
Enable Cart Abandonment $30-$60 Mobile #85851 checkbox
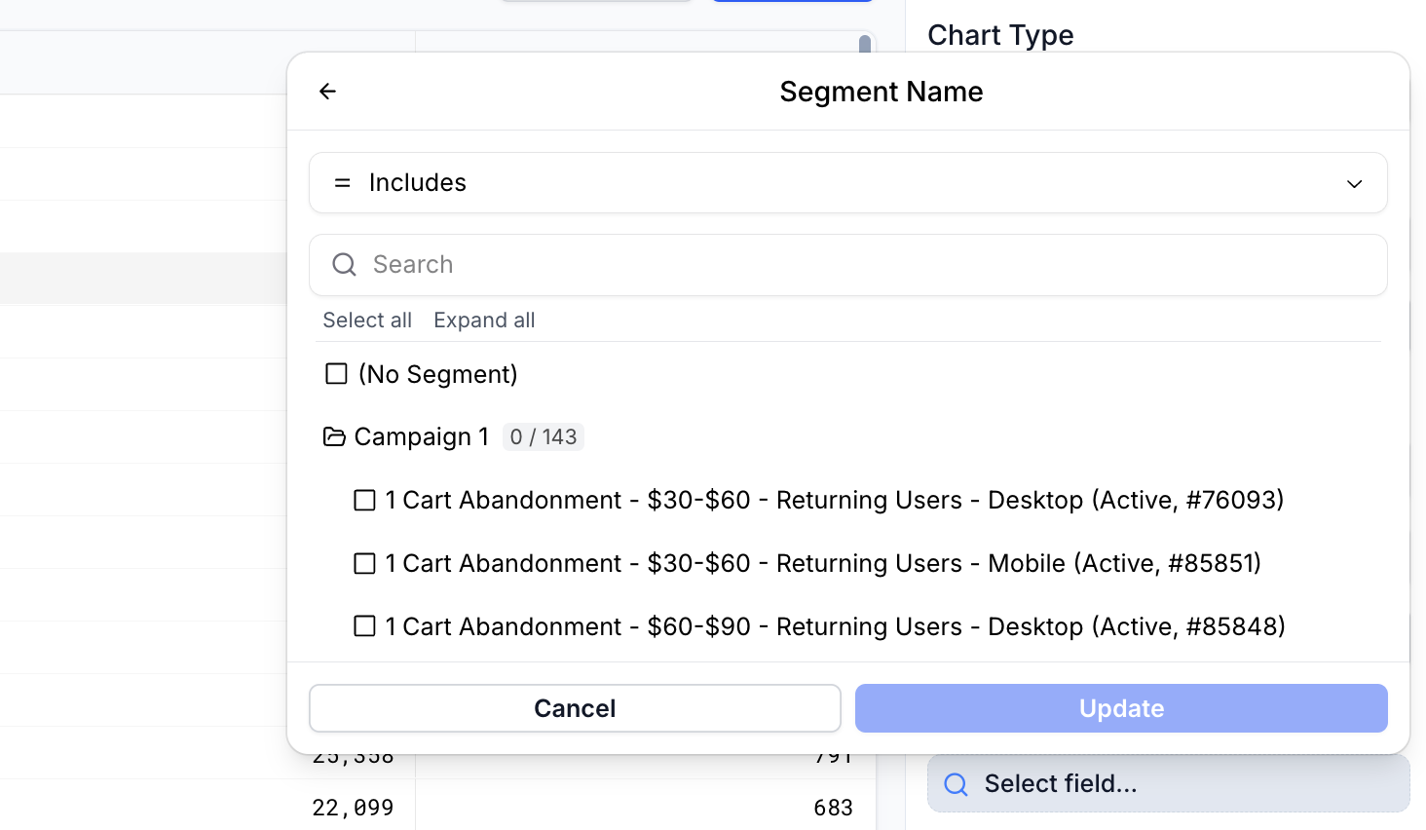click(x=364, y=564)
